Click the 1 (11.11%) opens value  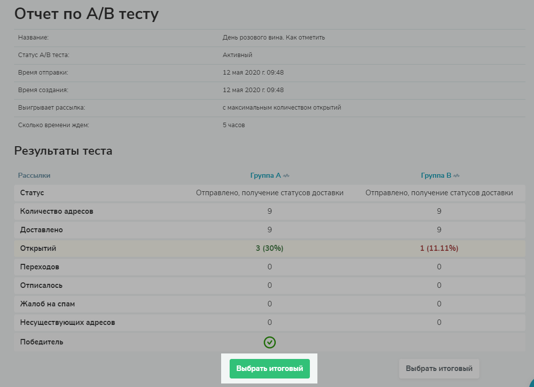coord(439,248)
